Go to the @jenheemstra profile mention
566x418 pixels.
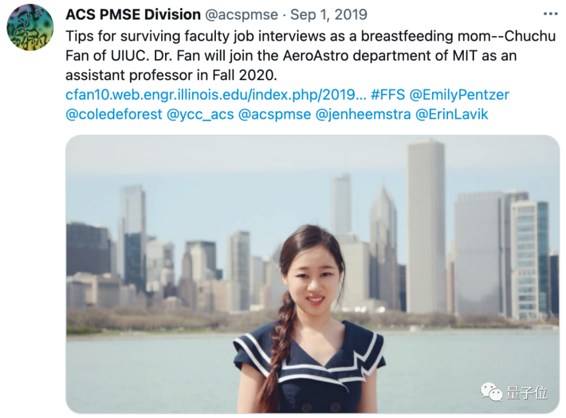point(363,114)
